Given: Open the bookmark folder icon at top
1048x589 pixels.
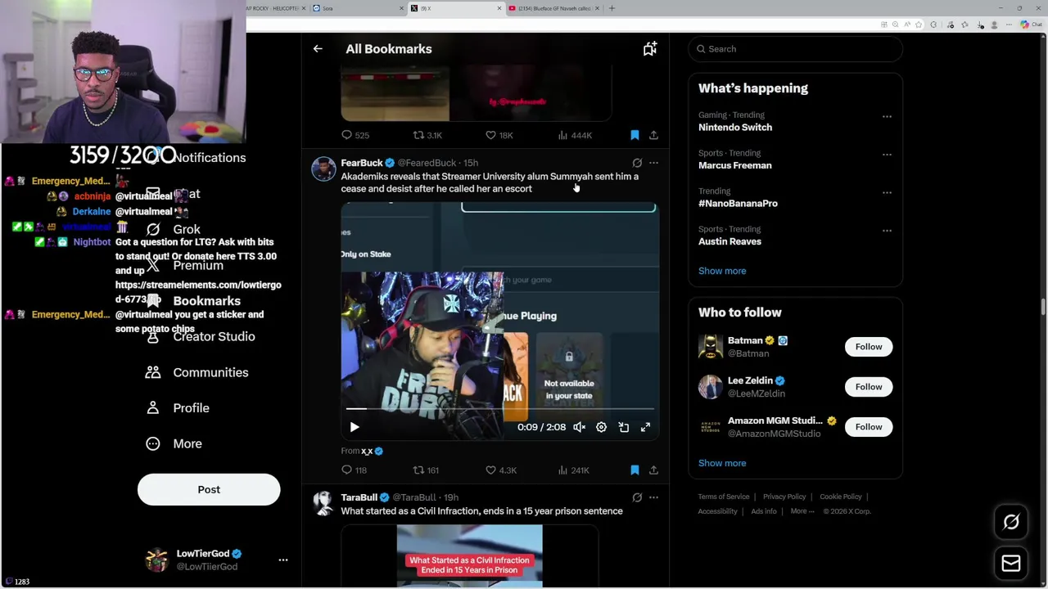Looking at the screenshot, I should (x=649, y=49).
